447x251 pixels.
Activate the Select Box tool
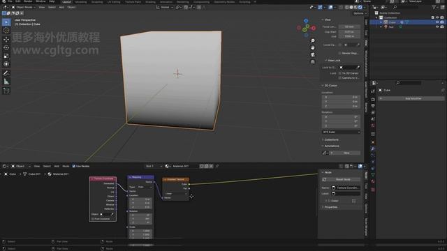(6, 22)
